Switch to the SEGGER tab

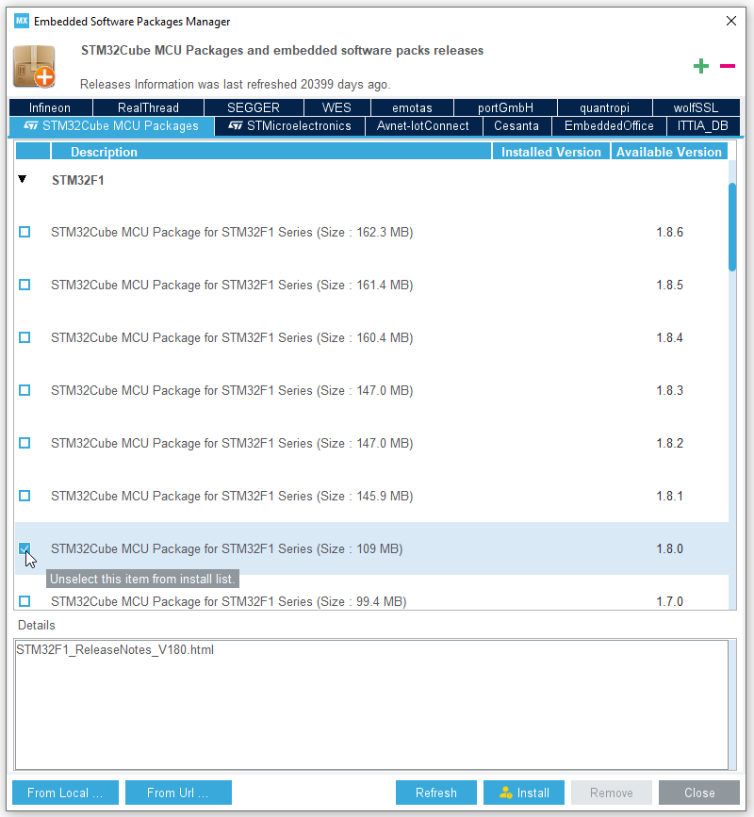(x=254, y=107)
